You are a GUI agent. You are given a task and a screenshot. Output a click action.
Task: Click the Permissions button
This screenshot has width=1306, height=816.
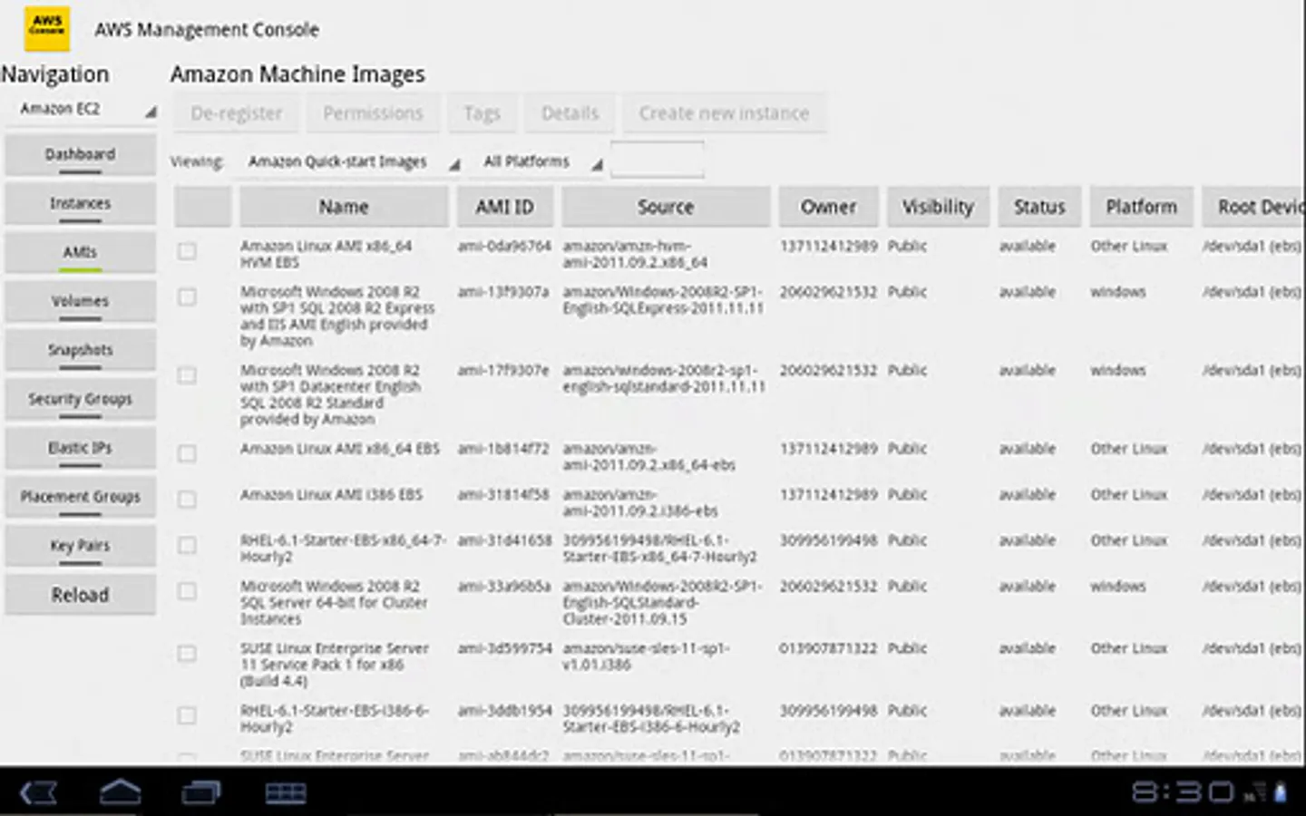[x=373, y=113]
